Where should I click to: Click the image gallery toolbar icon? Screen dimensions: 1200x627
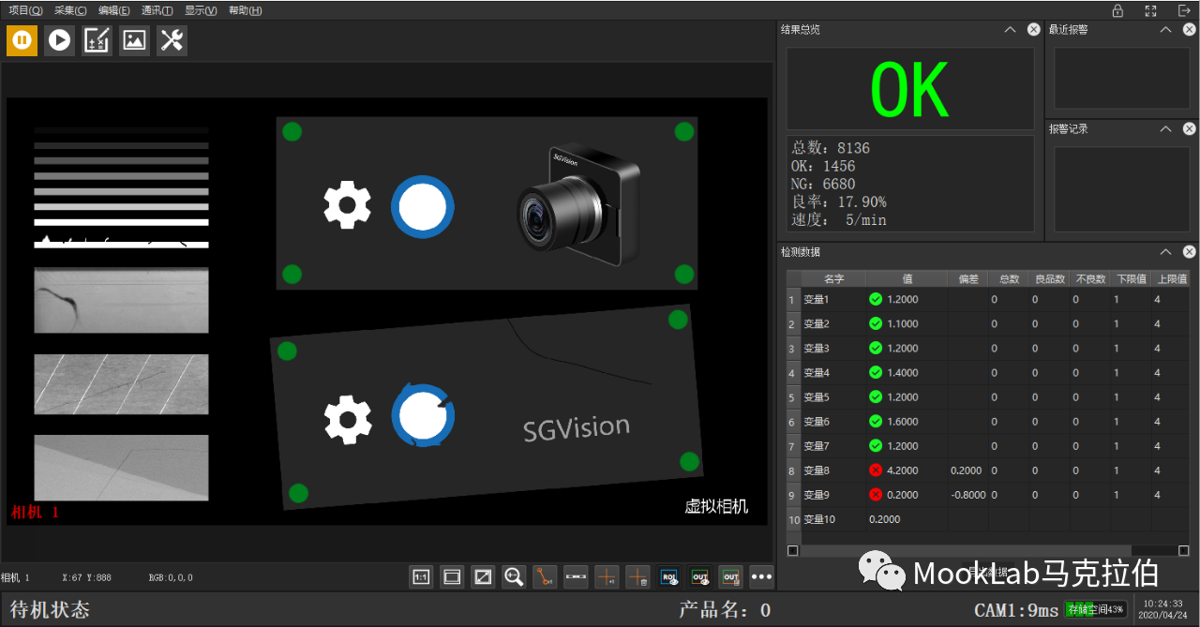[134, 40]
